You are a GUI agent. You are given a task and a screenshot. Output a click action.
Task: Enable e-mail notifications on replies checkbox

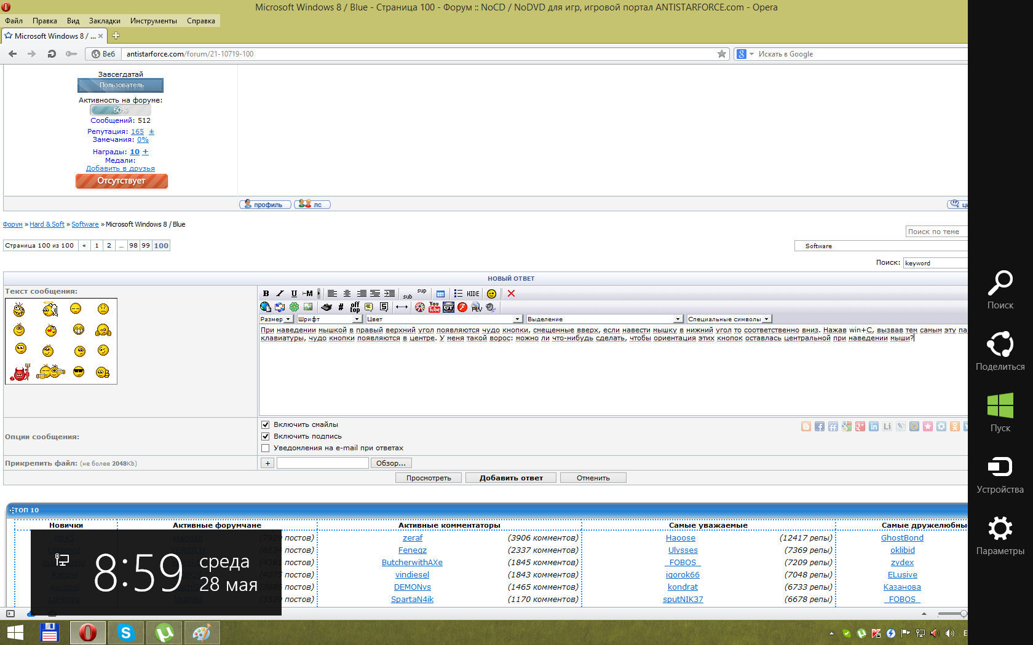coord(266,448)
